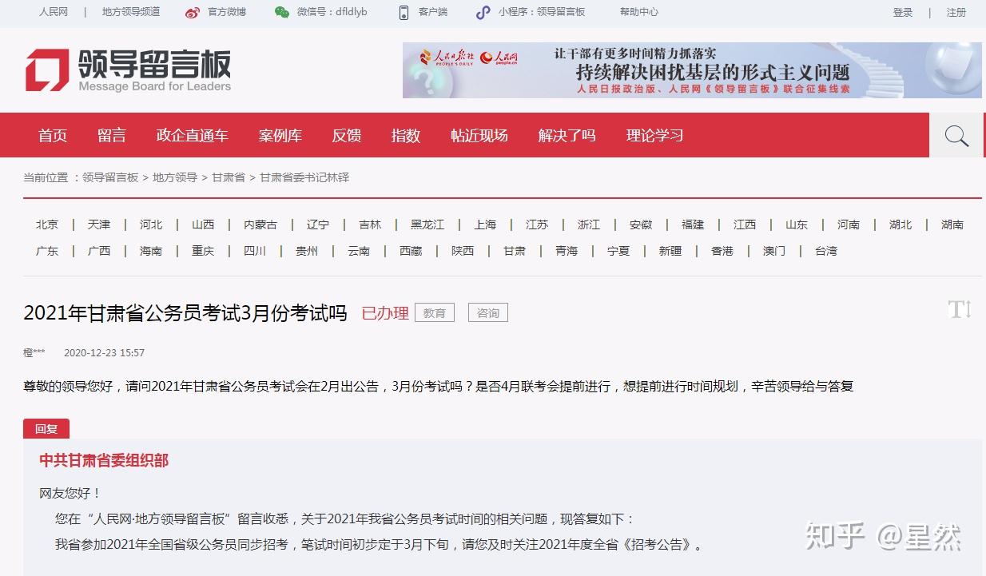Open the search magnifier icon
Viewport: 986px width, 576px height.
956,136
